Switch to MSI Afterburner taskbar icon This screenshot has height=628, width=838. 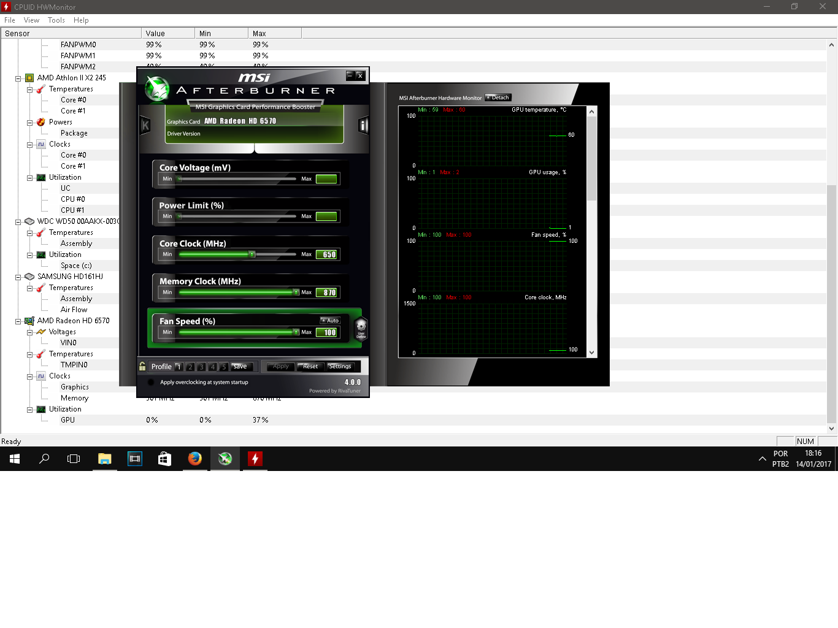pyautogui.click(x=225, y=459)
